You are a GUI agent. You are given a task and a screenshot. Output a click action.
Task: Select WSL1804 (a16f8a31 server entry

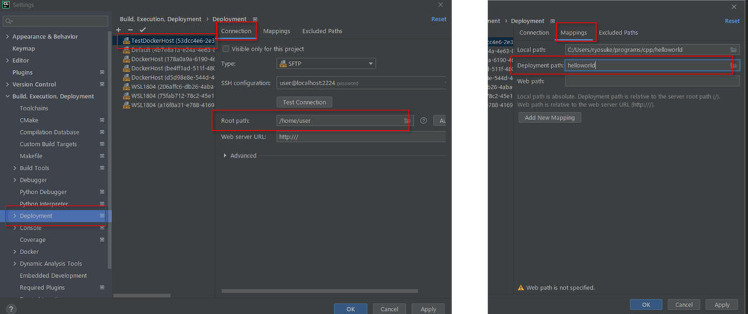tap(168, 105)
